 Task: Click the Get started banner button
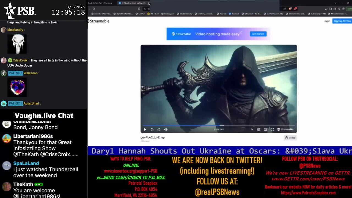(258, 34)
